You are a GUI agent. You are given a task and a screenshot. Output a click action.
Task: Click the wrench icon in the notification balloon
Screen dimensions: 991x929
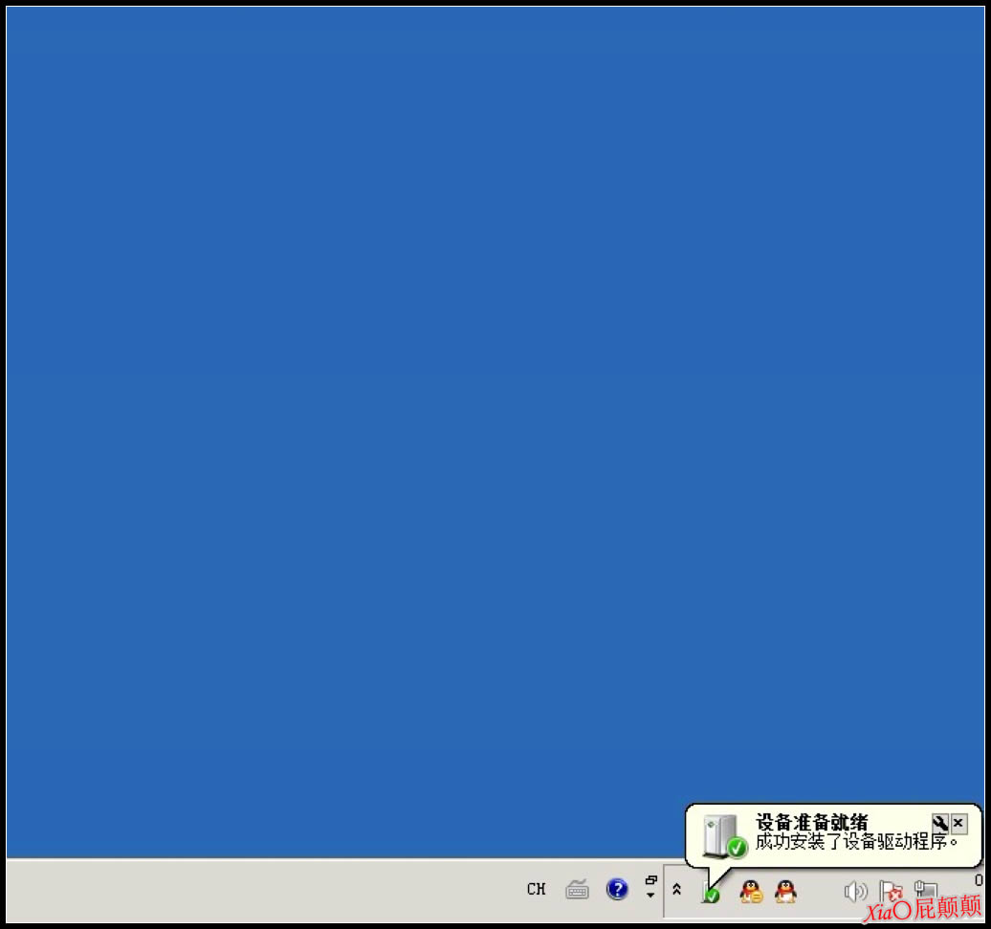(x=939, y=823)
